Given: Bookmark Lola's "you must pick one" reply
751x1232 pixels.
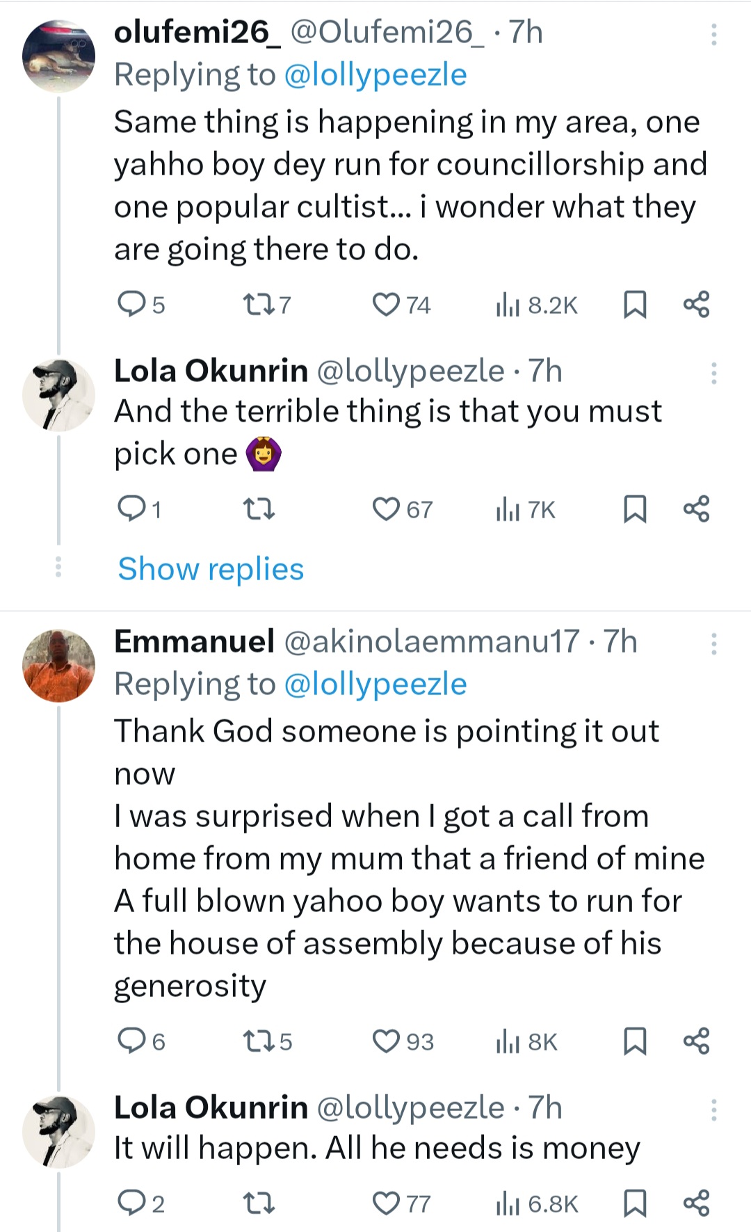Looking at the screenshot, I should coord(634,509).
